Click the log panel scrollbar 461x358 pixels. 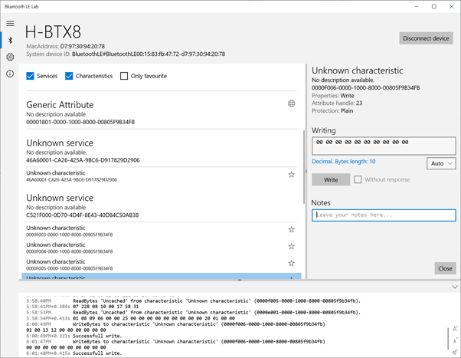coord(448,339)
